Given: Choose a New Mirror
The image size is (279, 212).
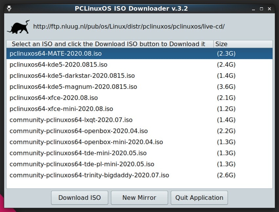Looking at the screenshot, I should click(x=139, y=198).
